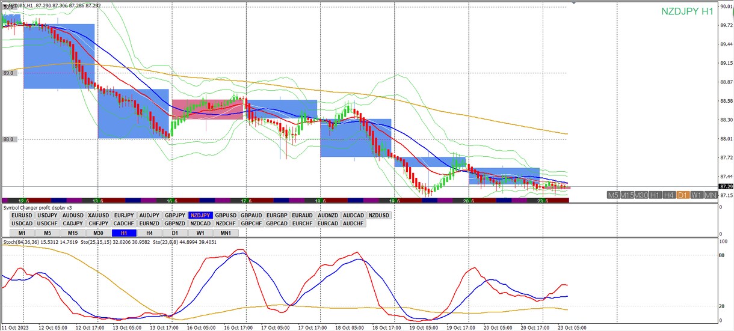The image size is (734, 331).
Task: Switch symbol to XAUUSD
Action: click(98, 215)
